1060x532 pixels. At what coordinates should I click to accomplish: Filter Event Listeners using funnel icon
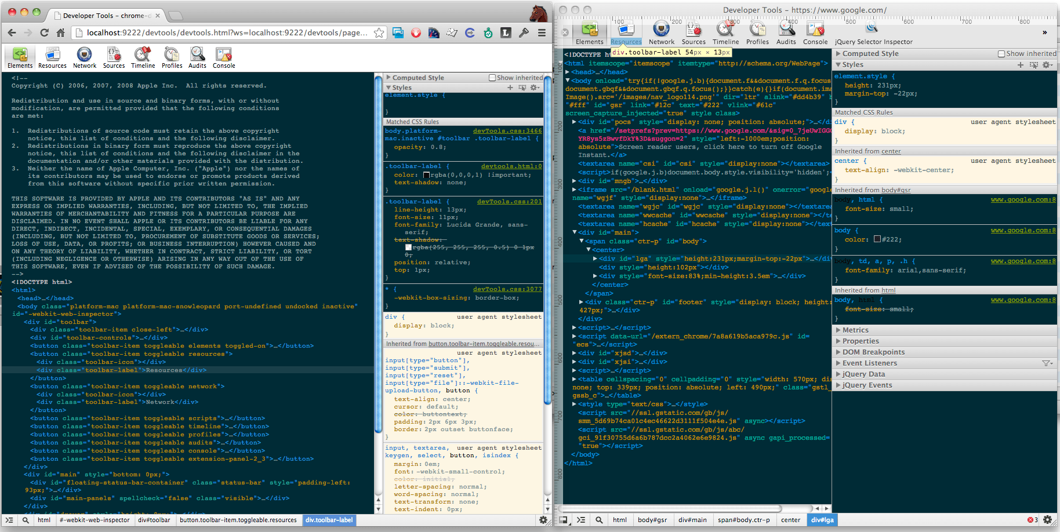point(1047,363)
